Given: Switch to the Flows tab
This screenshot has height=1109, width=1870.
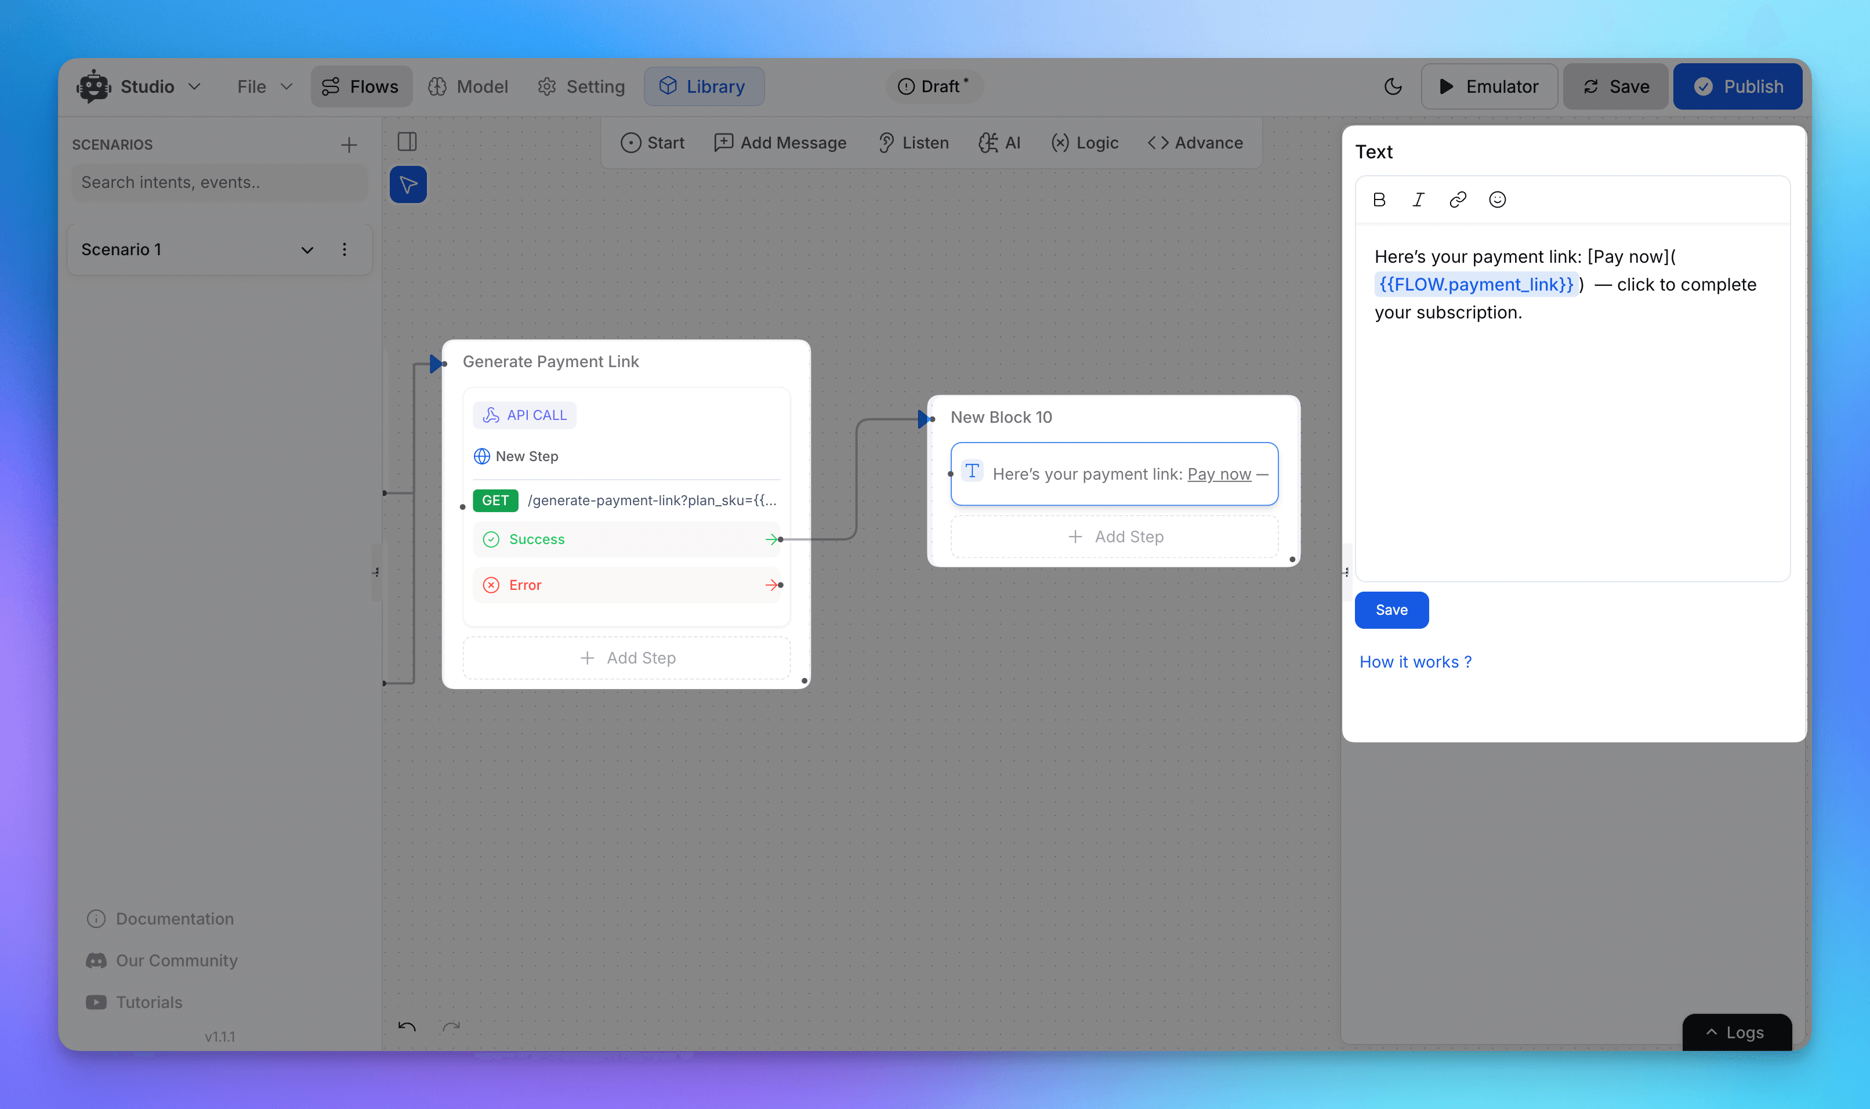Looking at the screenshot, I should pos(361,86).
